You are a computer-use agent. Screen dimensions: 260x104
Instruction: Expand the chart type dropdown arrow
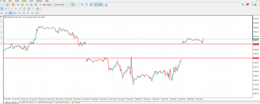5,5
